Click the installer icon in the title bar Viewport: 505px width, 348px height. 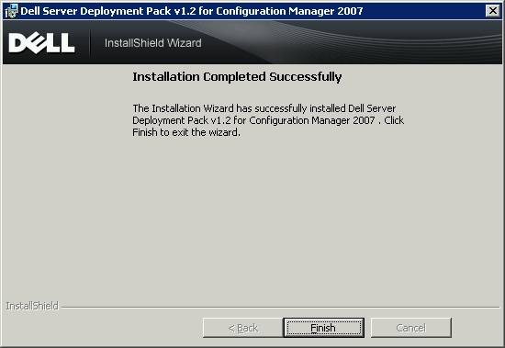tap(12, 11)
